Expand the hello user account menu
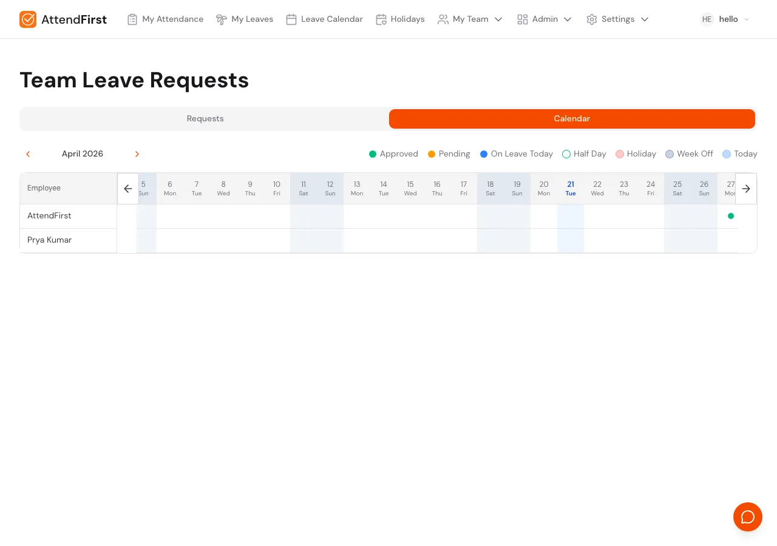 click(x=747, y=19)
